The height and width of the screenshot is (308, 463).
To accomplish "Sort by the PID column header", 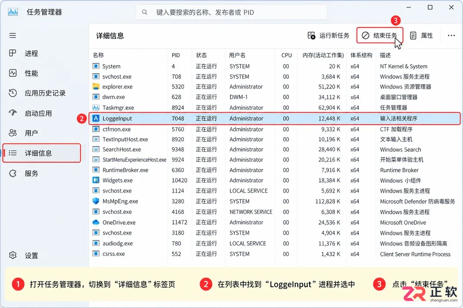I will click(176, 55).
